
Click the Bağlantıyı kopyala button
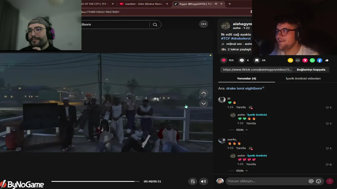[x=311, y=70]
